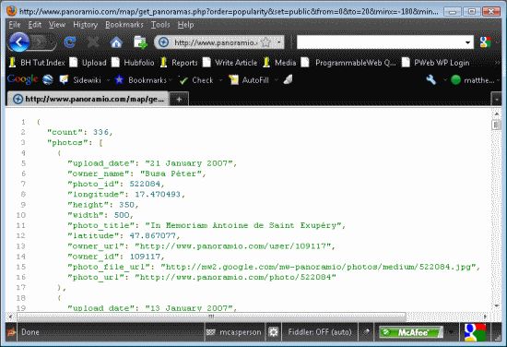Viewport: 507px width, 347px height.
Task: Click the Google search engine icon
Action: coord(485,42)
